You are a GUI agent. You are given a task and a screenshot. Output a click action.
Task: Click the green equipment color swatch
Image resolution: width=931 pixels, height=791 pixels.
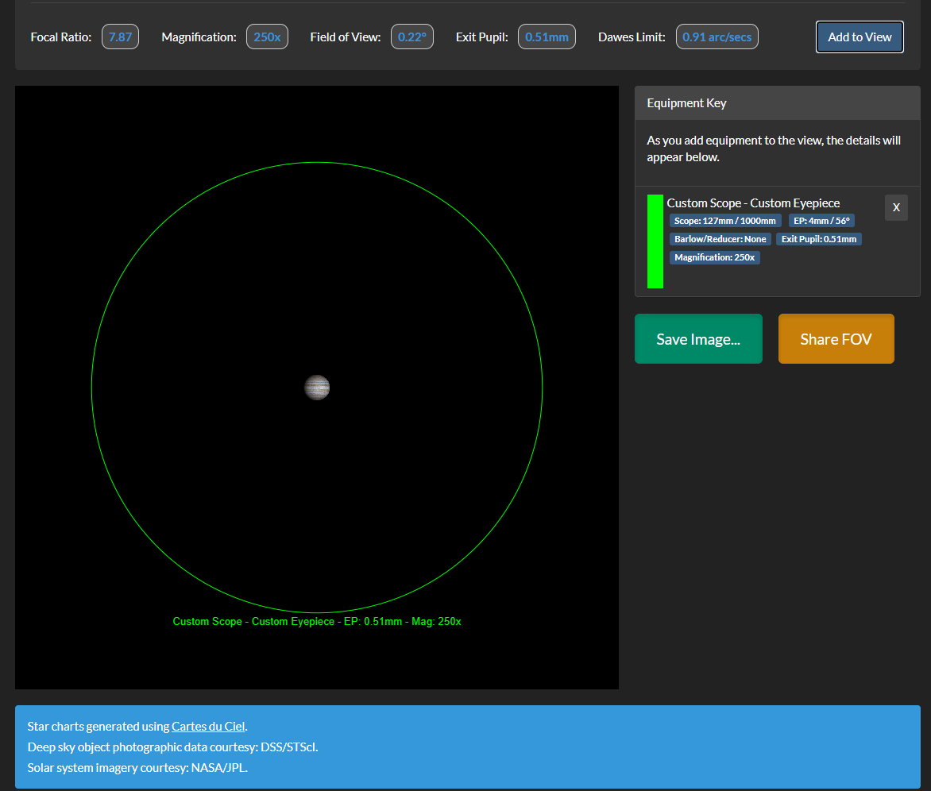point(655,241)
